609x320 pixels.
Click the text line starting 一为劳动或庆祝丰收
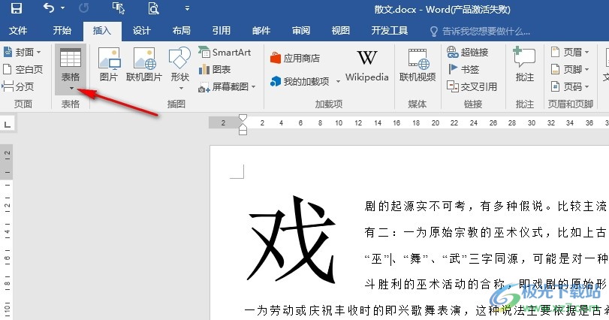(x=426, y=310)
